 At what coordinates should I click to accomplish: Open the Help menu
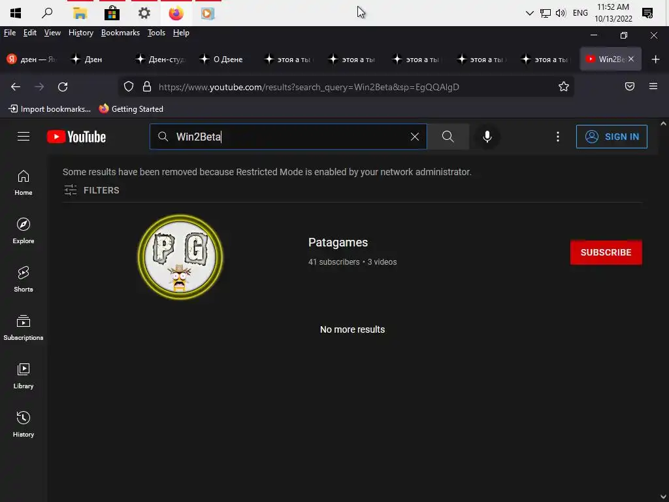(x=181, y=33)
